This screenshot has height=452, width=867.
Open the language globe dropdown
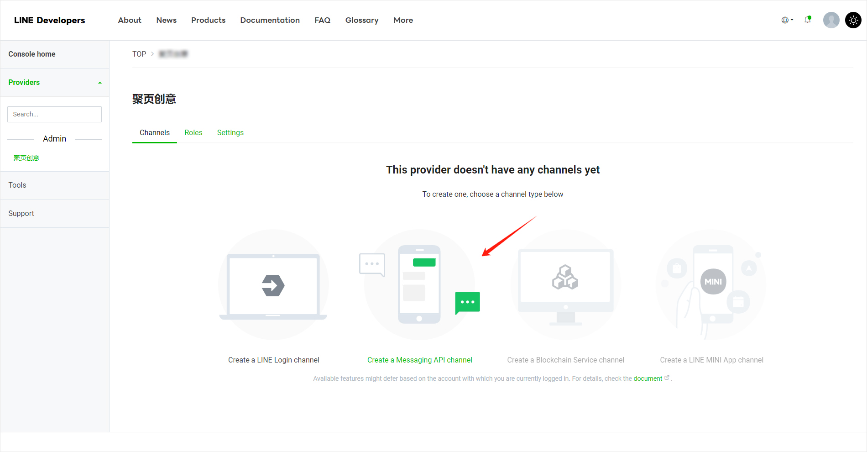787,20
